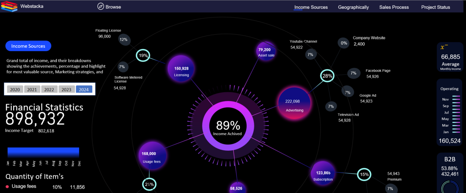466x193 pixels.
Task: Click the Premium label showing 54,943
Action: pyautogui.click(x=394, y=180)
